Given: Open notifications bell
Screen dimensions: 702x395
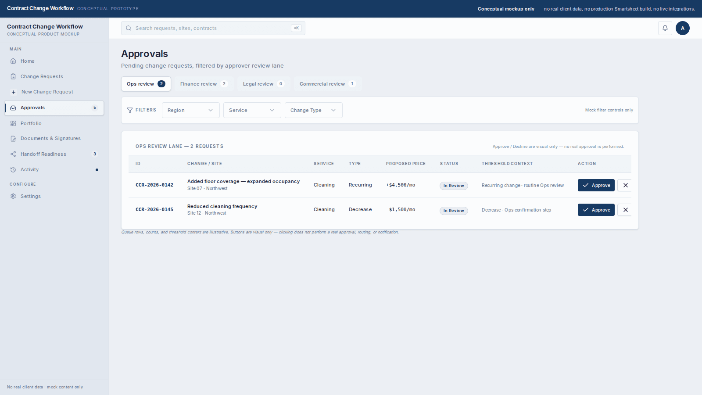Looking at the screenshot, I should coord(665,28).
